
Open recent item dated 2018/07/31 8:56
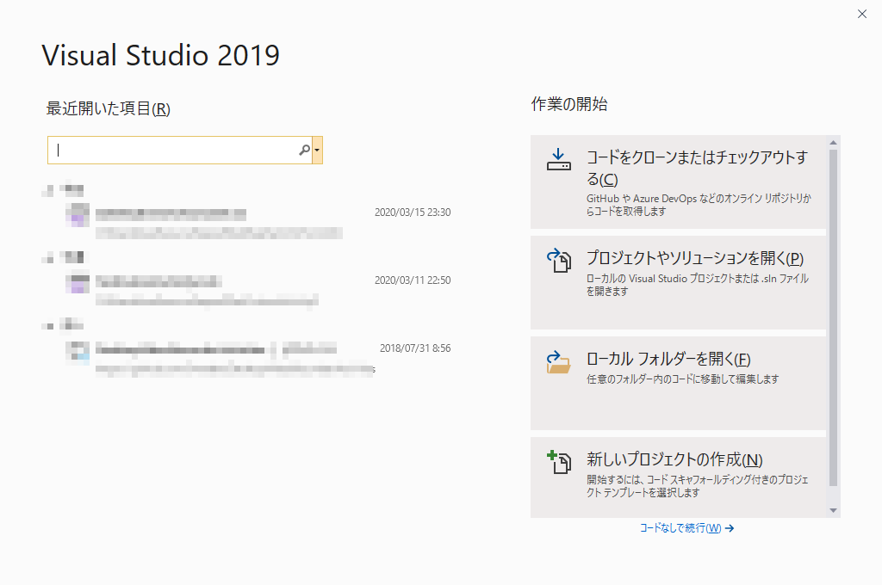pyautogui.click(x=258, y=357)
